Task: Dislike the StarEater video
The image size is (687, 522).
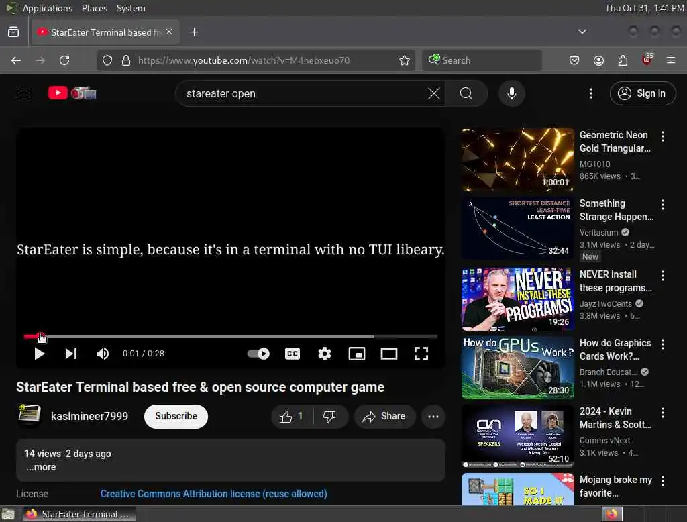Action: [x=330, y=417]
